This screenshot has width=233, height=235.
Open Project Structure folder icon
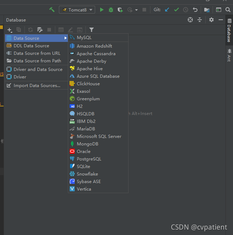point(207,10)
